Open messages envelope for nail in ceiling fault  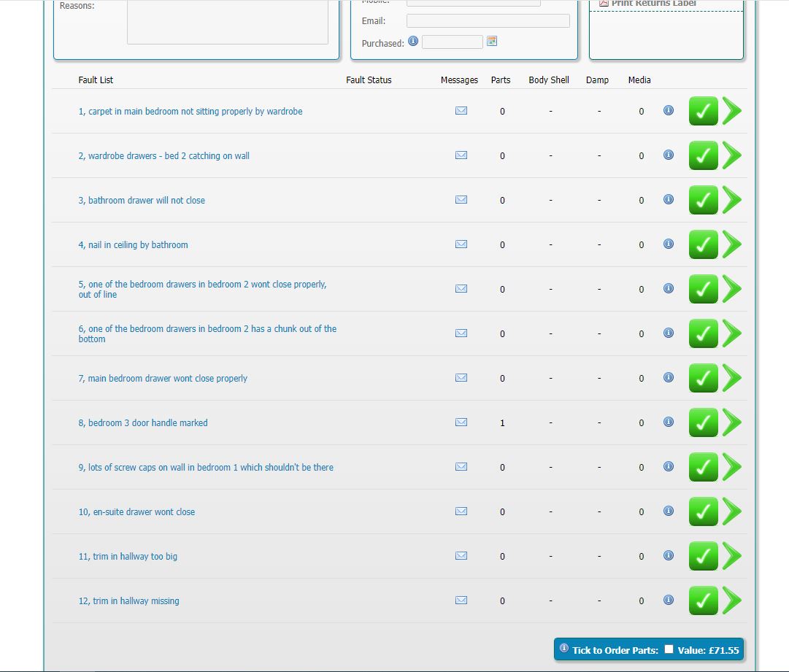[x=461, y=244]
